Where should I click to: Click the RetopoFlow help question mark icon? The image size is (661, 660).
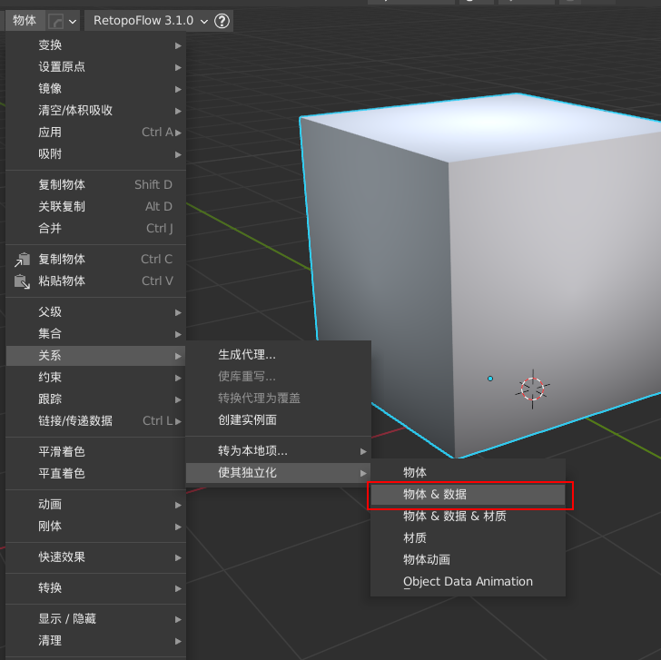coord(222,21)
